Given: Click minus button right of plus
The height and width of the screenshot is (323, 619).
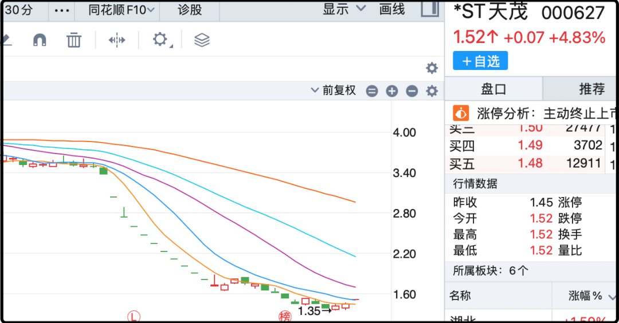Looking at the screenshot, I should (x=412, y=91).
